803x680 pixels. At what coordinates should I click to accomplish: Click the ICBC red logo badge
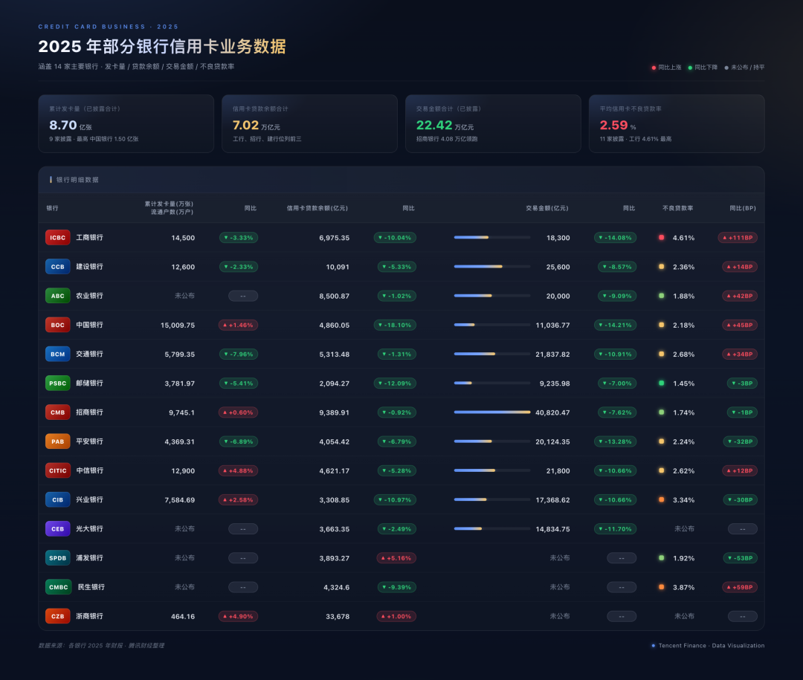58,238
